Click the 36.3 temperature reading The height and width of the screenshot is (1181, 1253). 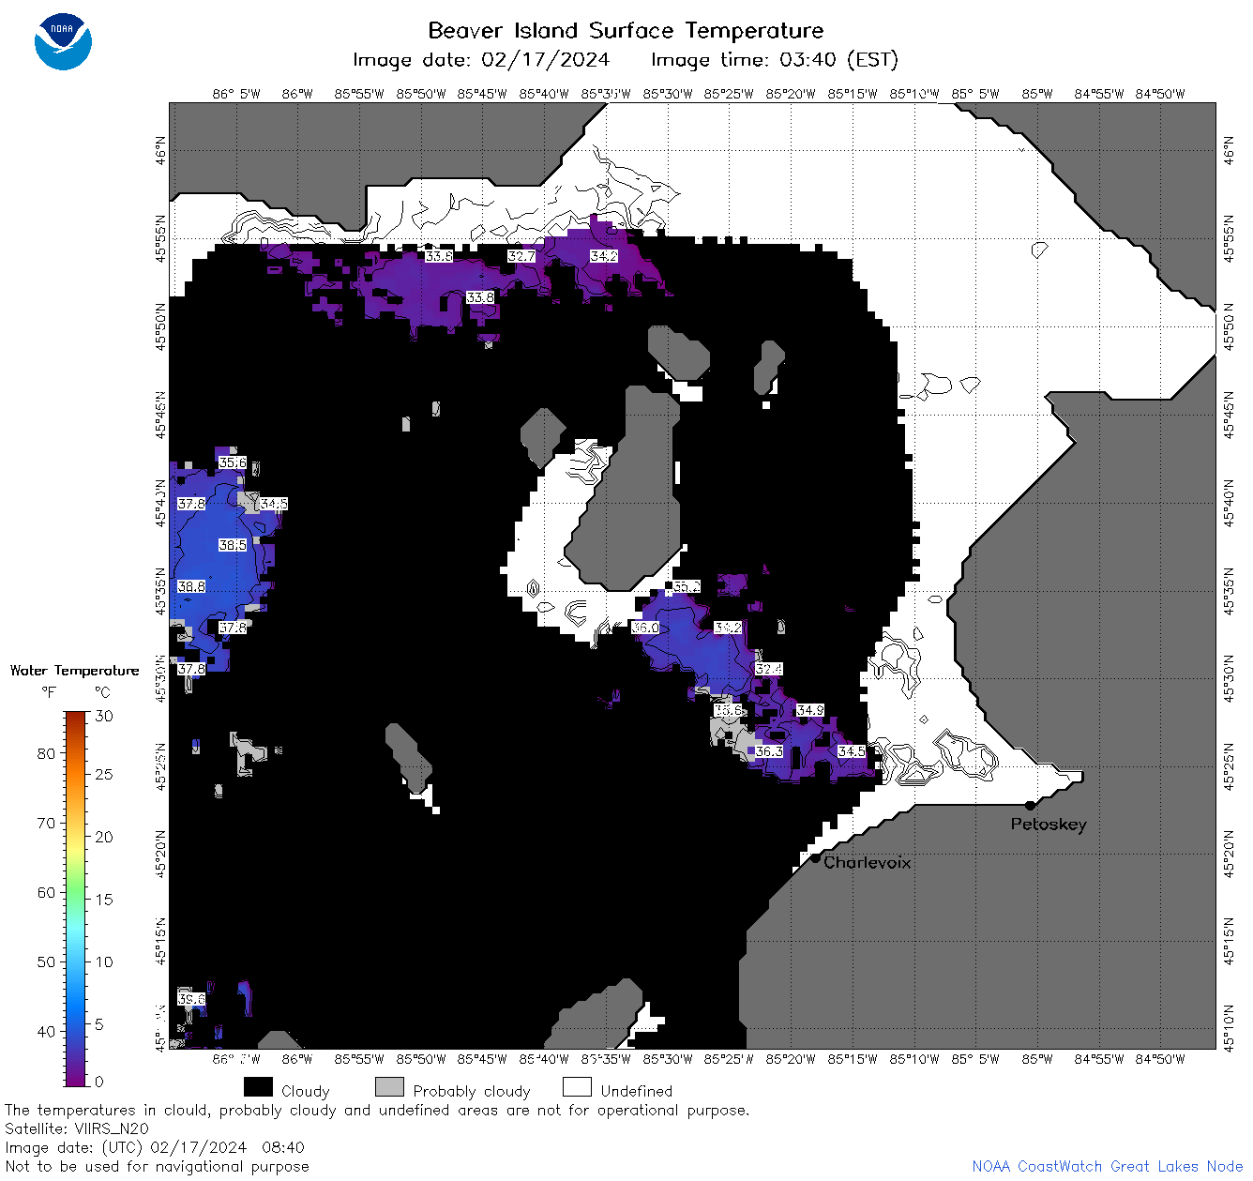click(769, 751)
